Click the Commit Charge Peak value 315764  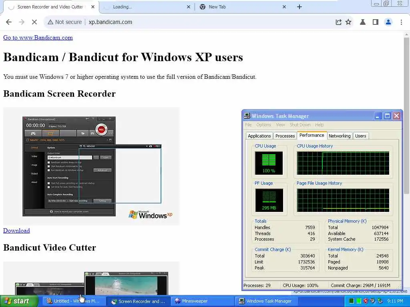[x=307, y=268]
